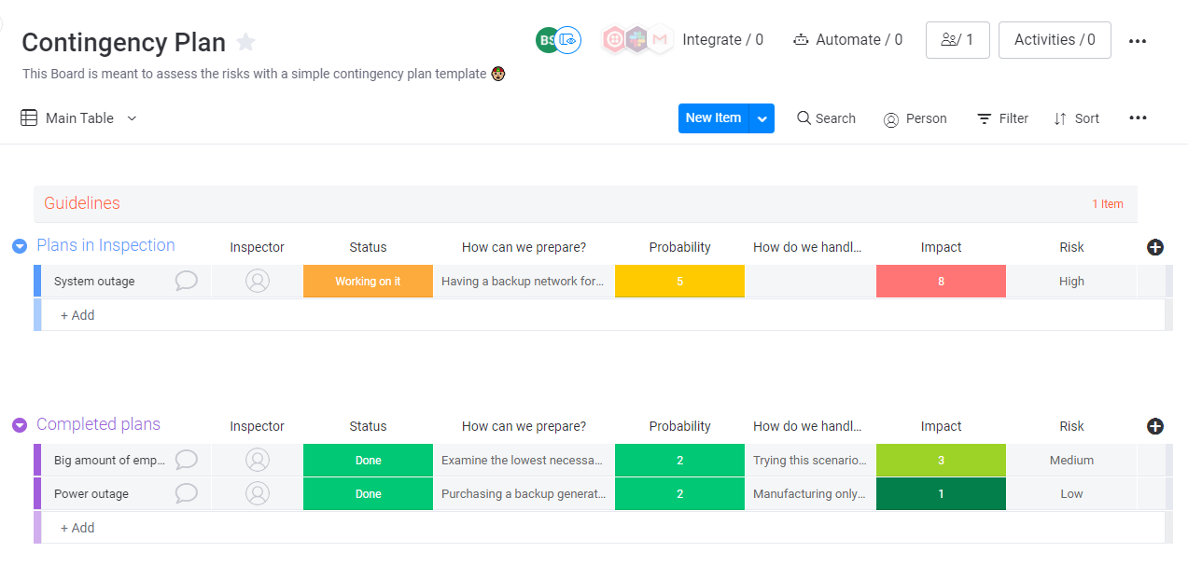
Task: Add an item under Completed plans
Action: point(78,528)
